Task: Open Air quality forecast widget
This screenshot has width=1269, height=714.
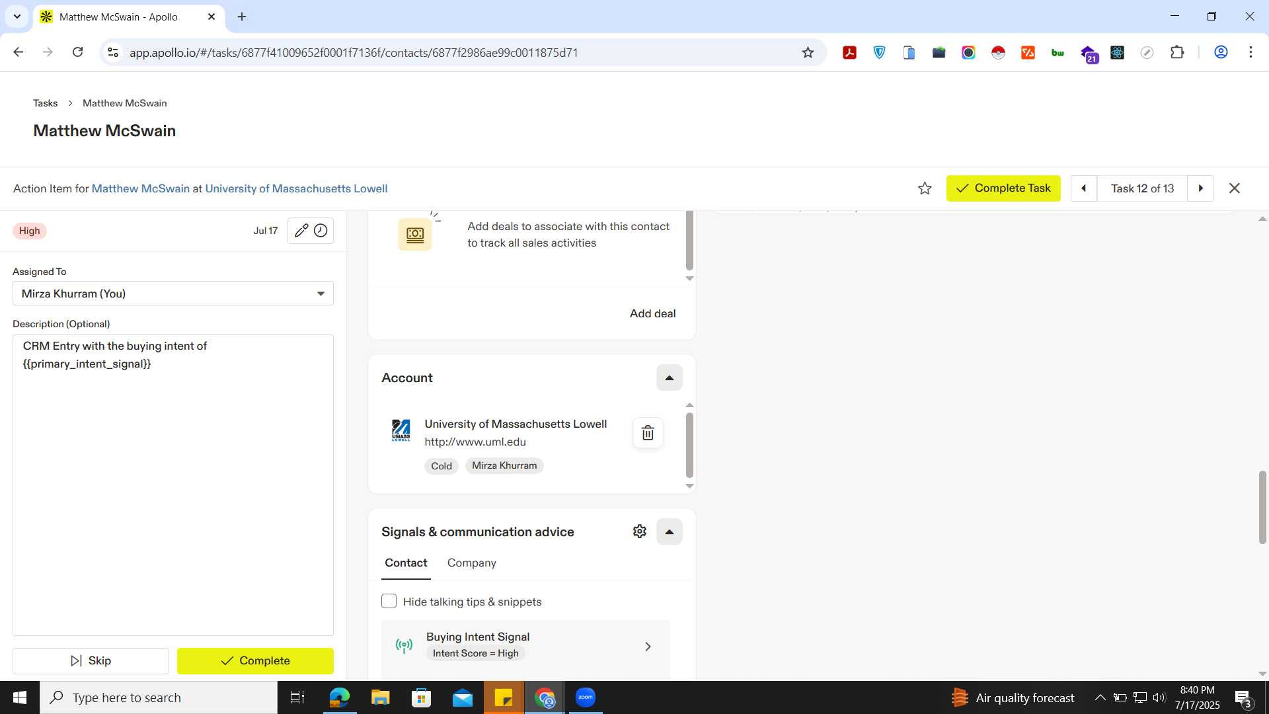Action: coord(1013,697)
